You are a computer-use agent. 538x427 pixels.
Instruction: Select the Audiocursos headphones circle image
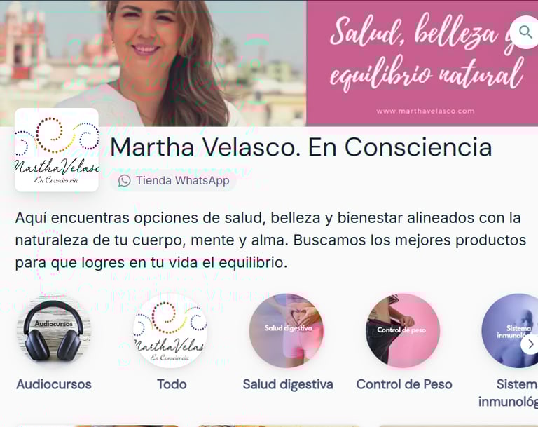tap(53, 331)
